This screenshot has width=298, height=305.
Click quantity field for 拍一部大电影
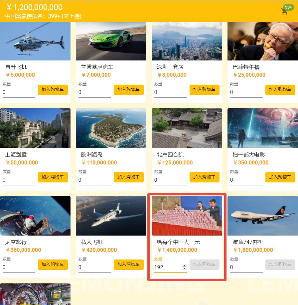pos(246,180)
